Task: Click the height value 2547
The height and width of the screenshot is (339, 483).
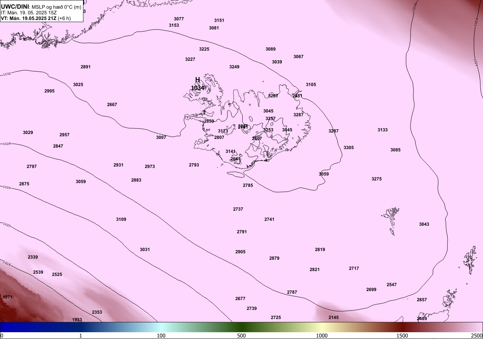Action: click(392, 285)
